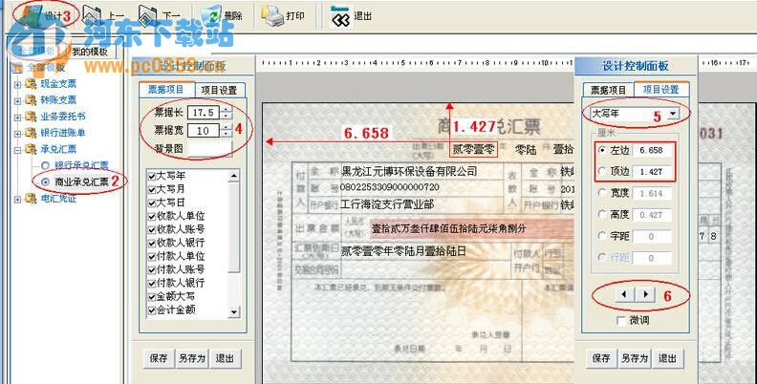Select the 左边 radio button

click(x=601, y=151)
